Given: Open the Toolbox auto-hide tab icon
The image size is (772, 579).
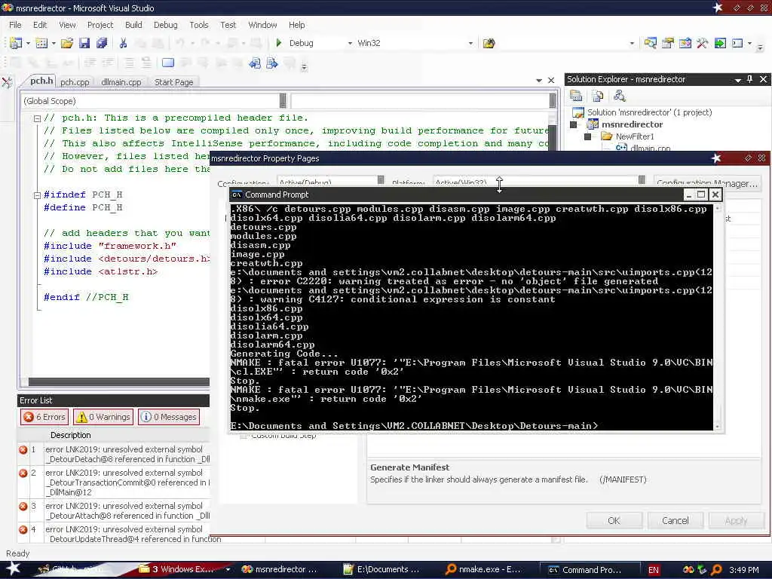Looking at the screenshot, I should (x=7, y=82).
